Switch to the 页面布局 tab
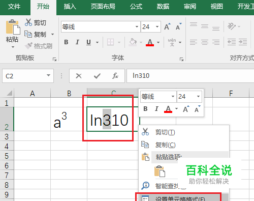 click(x=103, y=7)
